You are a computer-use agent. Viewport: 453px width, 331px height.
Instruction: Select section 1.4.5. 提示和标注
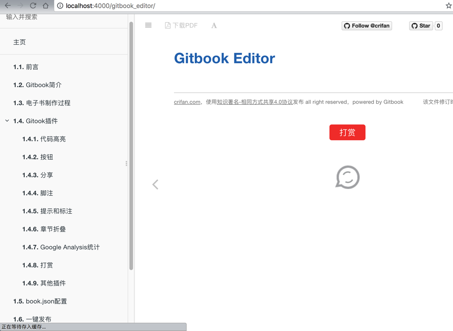coord(47,211)
